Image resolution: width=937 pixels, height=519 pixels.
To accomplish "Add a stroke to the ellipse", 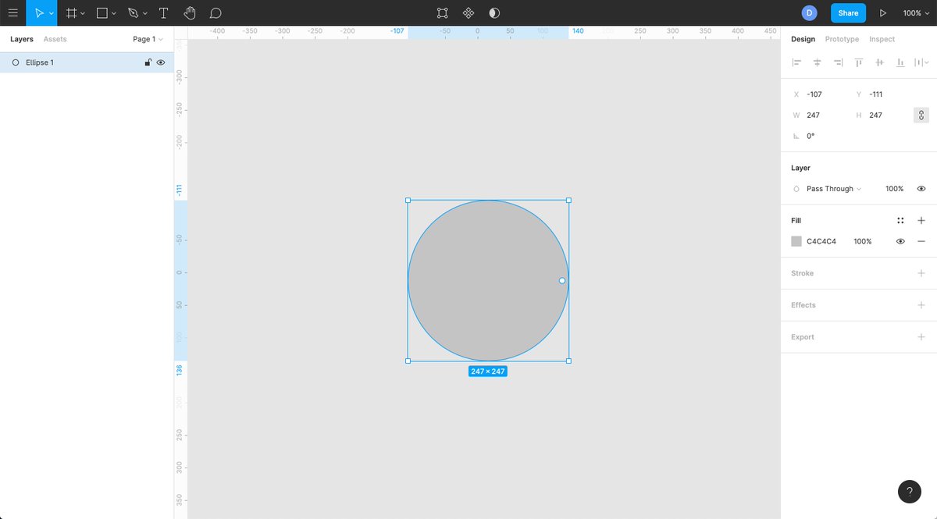I will 921,273.
